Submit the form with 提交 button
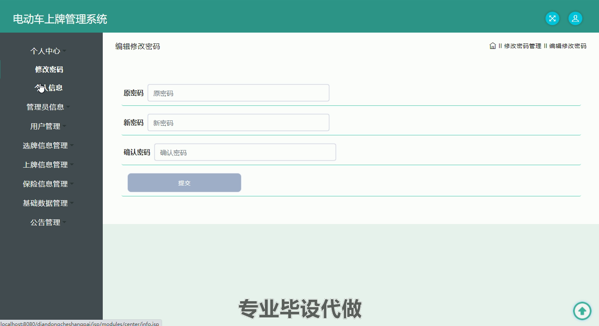The height and width of the screenshot is (326, 599). [184, 183]
